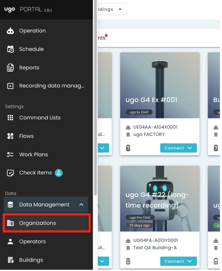Screen dimensions: 222x271
Task: Open the Buildings page
Action: click(x=46, y=260)
